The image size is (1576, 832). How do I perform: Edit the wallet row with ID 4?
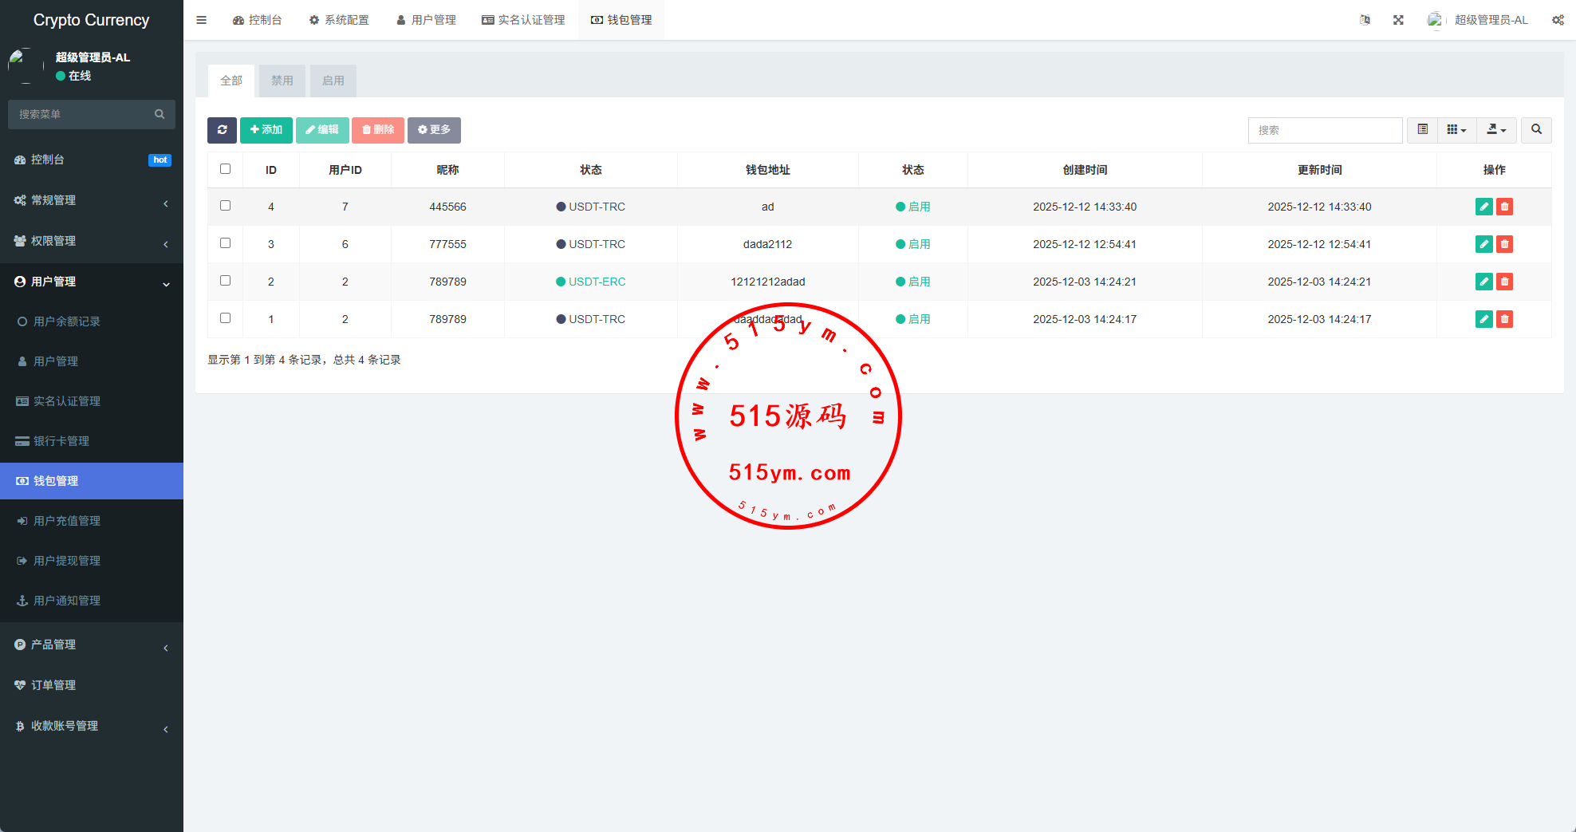click(x=1483, y=207)
